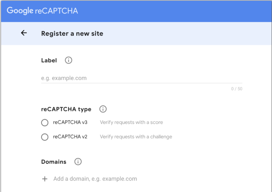Click the Google reCAPTCHA logo in header
The height and width of the screenshot is (192, 272).
(x=42, y=11)
